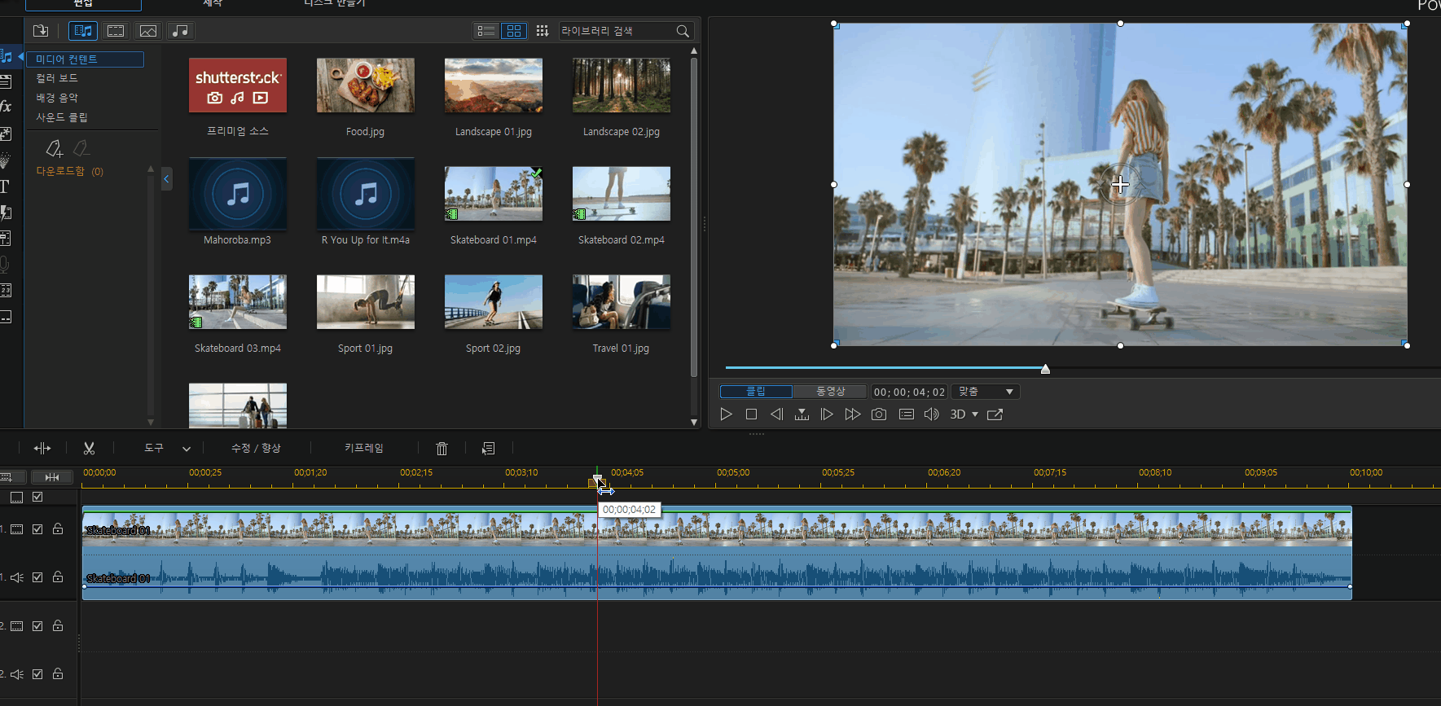Click the preview seek slider handle
The height and width of the screenshot is (706, 1441).
[1045, 369]
